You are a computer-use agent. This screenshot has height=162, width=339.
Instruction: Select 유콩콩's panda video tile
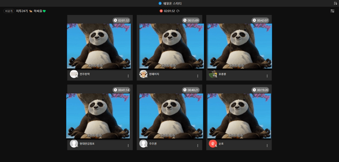240,46
